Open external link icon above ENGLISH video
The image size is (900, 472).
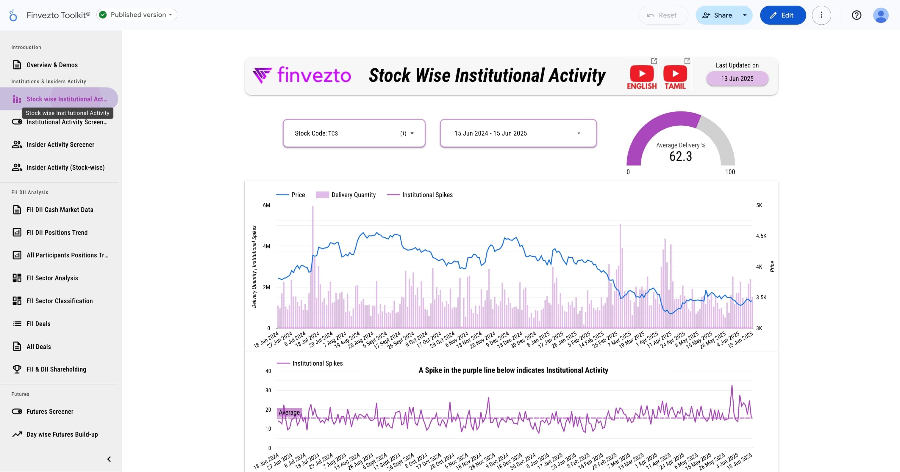654,61
